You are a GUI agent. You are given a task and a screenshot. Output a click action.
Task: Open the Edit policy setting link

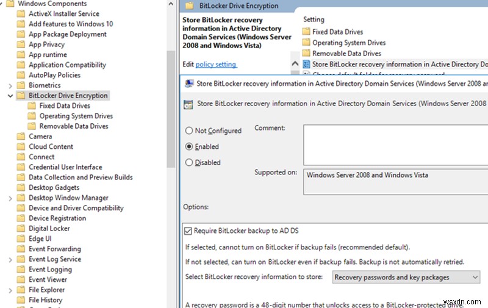pyautogui.click(x=216, y=65)
